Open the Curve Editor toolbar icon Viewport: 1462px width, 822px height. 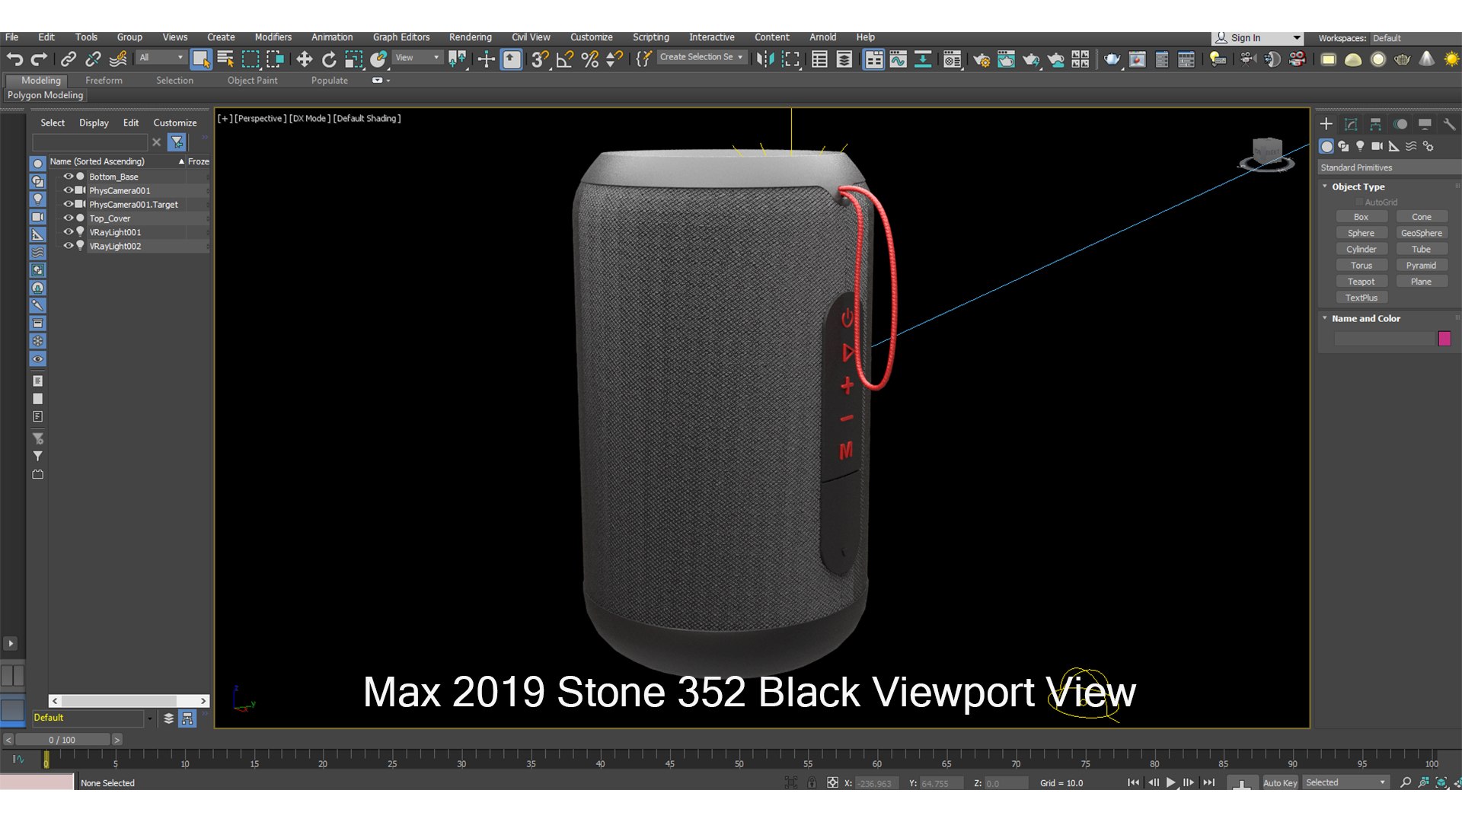point(899,59)
